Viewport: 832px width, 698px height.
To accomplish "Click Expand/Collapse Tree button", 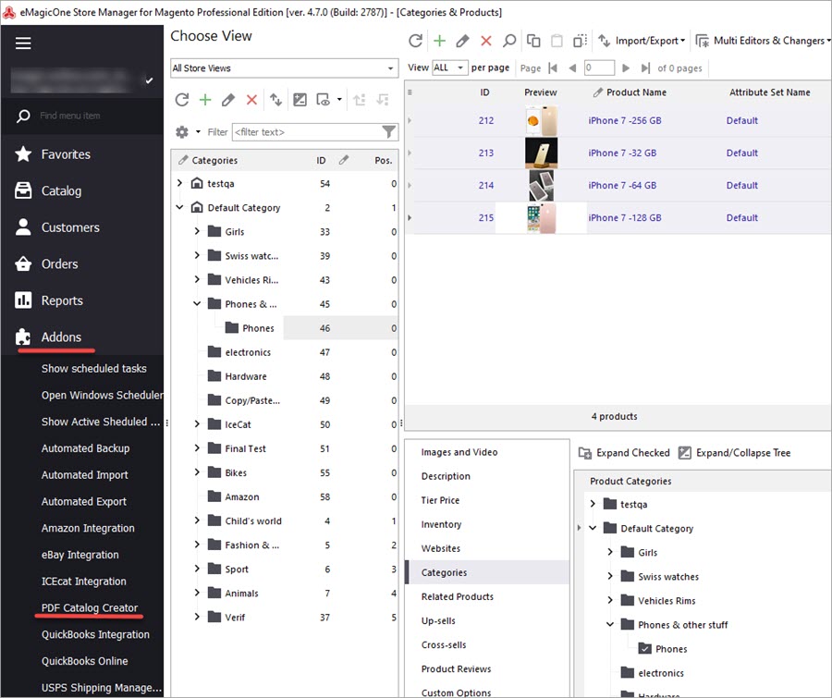I will point(735,453).
